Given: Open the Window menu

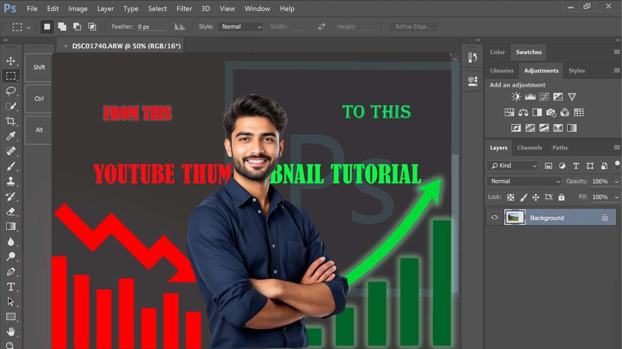Looking at the screenshot, I should 257,9.
